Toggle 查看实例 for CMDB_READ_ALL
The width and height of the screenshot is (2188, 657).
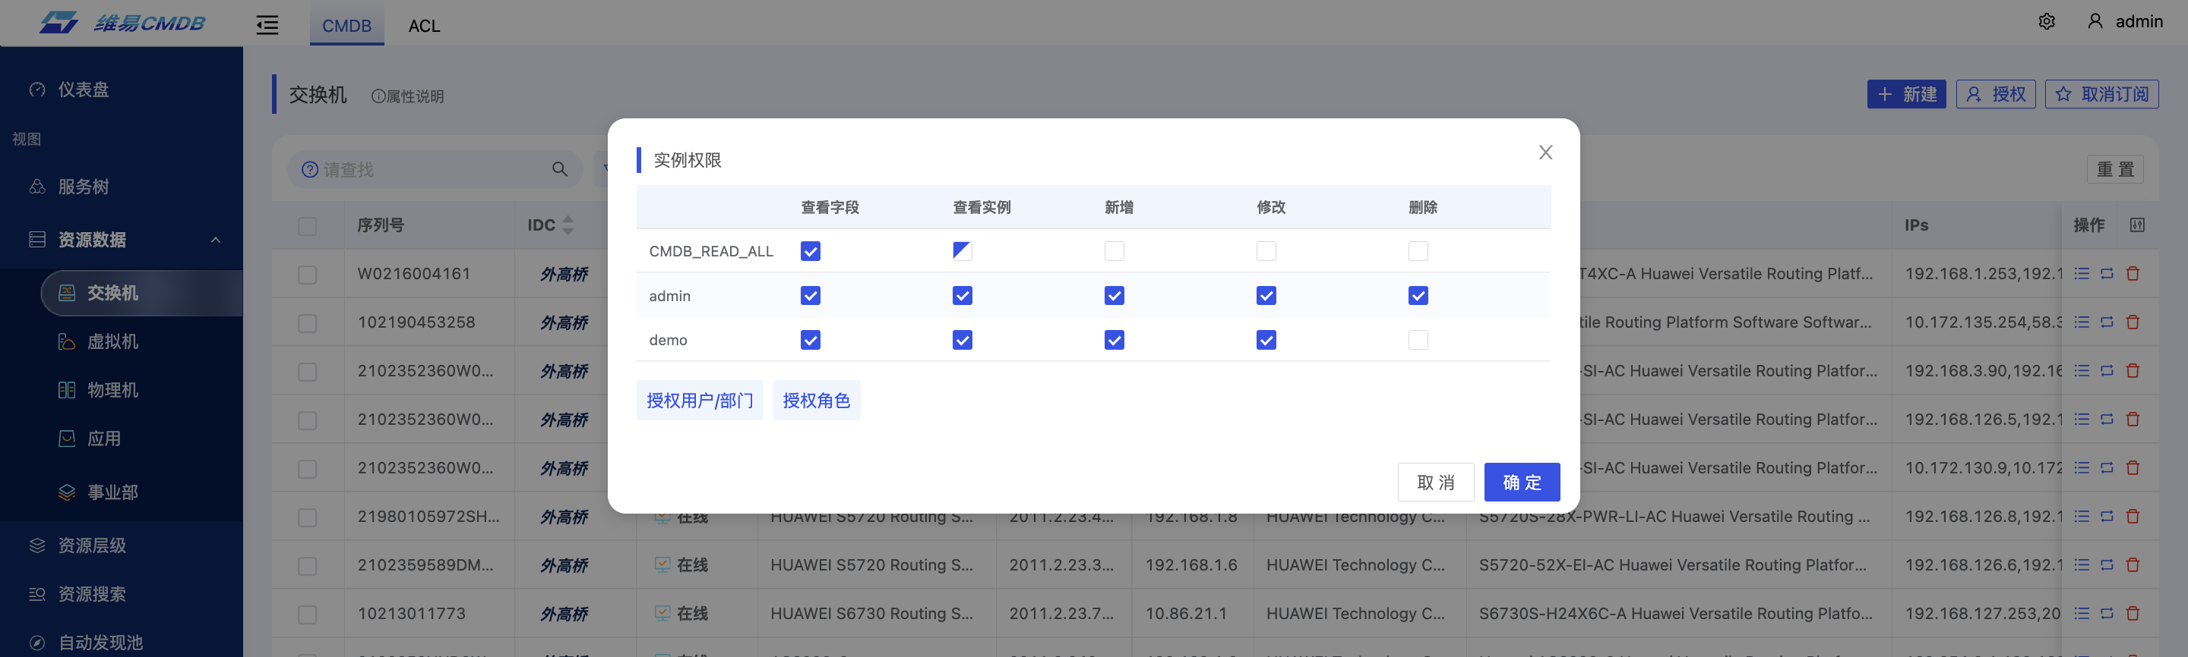coord(962,251)
